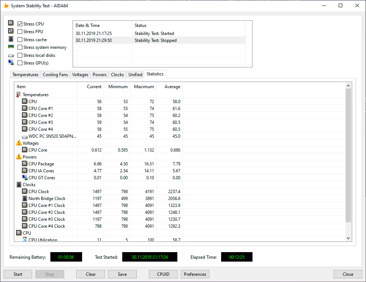Select the Statistics tab

[155, 74]
